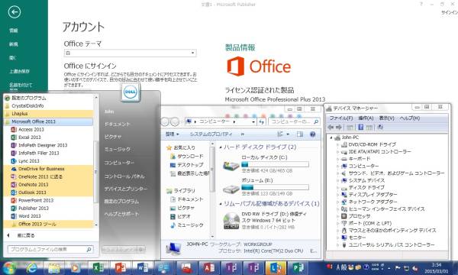Select Local Disk (C:) drive in Explorer
This screenshot has width=458, height=275.
(265, 164)
